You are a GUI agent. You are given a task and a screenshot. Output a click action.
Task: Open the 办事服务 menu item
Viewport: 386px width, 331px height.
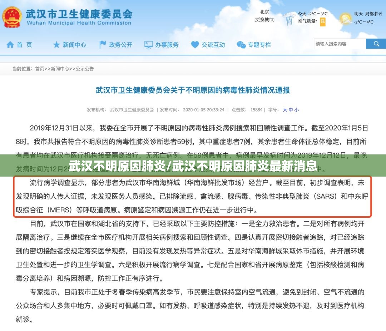click(167, 45)
